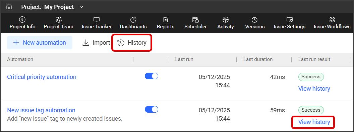Open the Issue Tracker
The image size is (354, 132).
point(97,23)
